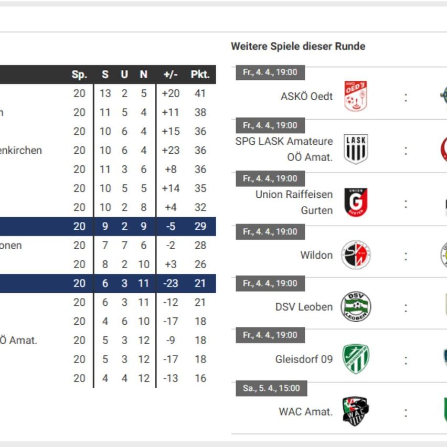The width and height of the screenshot is (447, 447).
Task: Click the Sp. games played header
Action: tap(79, 74)
